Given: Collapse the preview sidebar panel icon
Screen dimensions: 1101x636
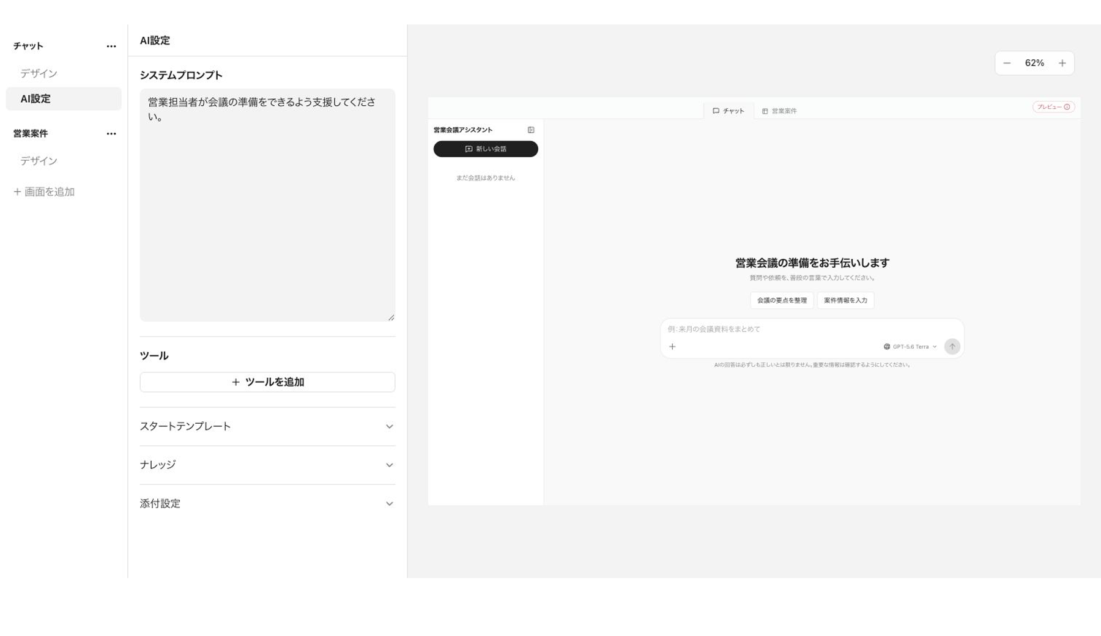Looking at the screenshot, I should tap(531, 130).
